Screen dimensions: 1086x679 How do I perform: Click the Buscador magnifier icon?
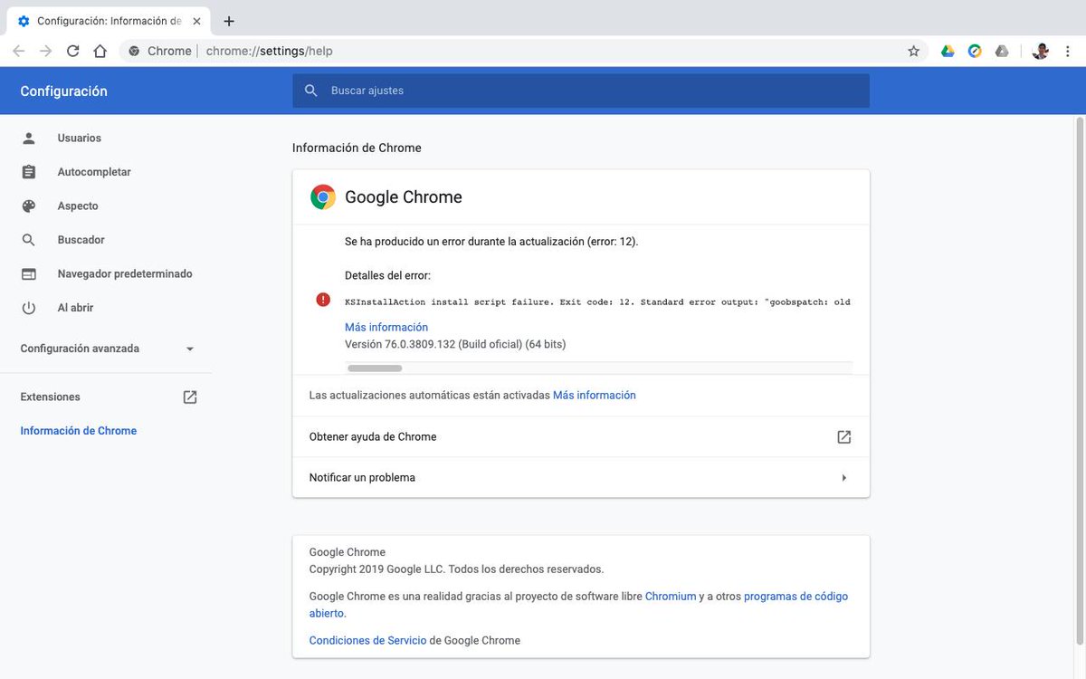click(29, 240)
